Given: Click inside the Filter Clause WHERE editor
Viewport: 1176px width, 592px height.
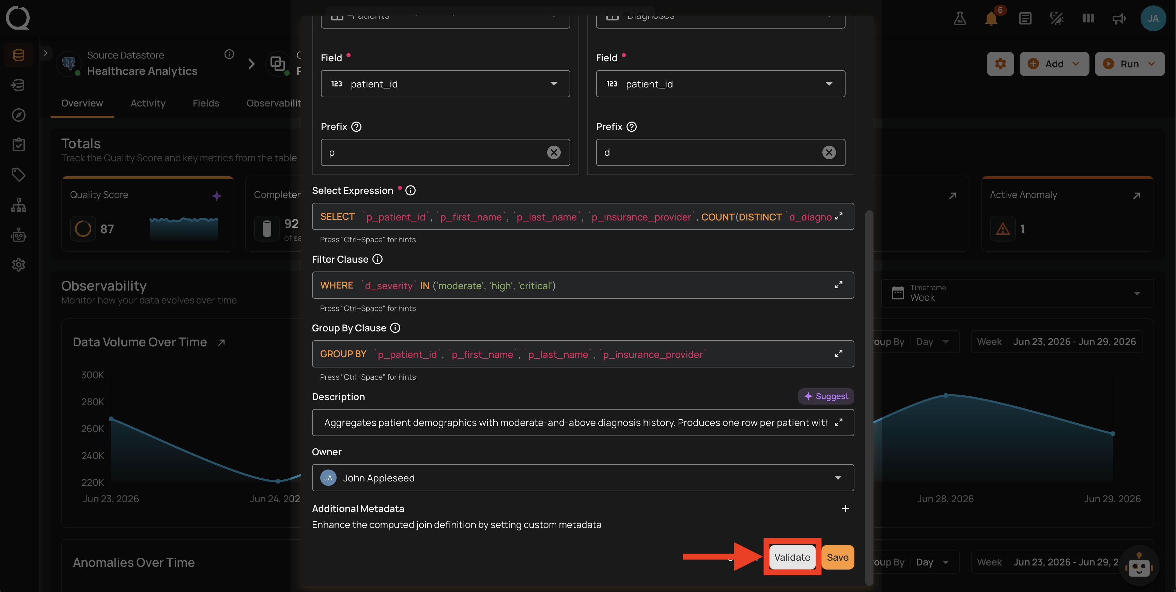Looking at the screenshot, I should [x=583, y=285].
